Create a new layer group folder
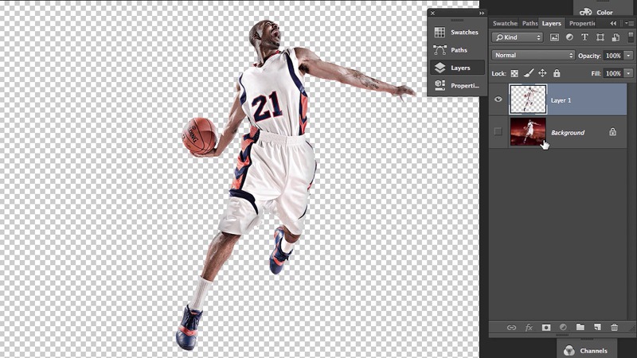Screen dimensions: 637x358 (580, 327)
